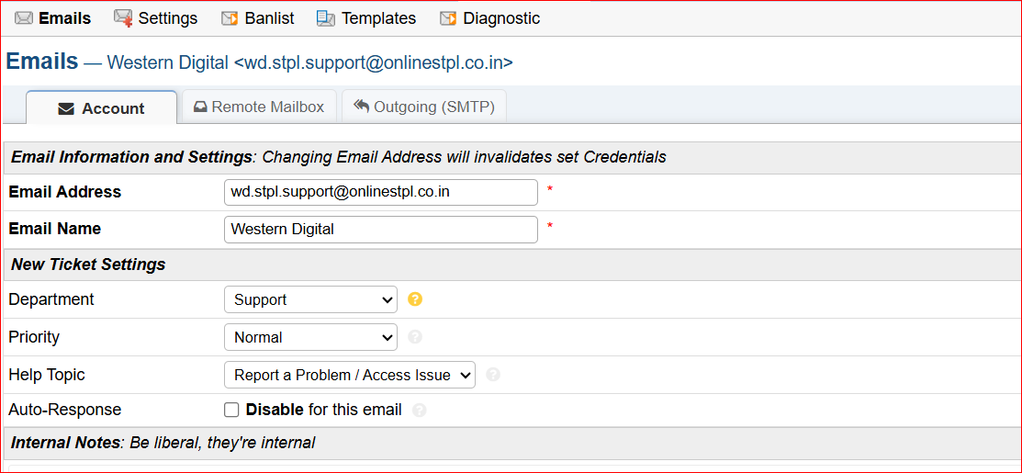Image resolution: width=1022 pixels, height=473 pixels.
Task: Click the Banlist icon
Action: (230, 18)
